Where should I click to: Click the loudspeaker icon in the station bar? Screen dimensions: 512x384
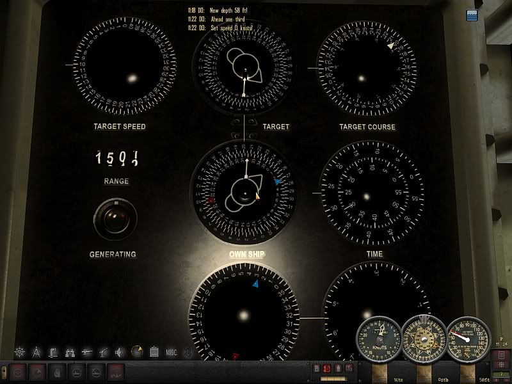pyautogui.click(x=120, y=353)
